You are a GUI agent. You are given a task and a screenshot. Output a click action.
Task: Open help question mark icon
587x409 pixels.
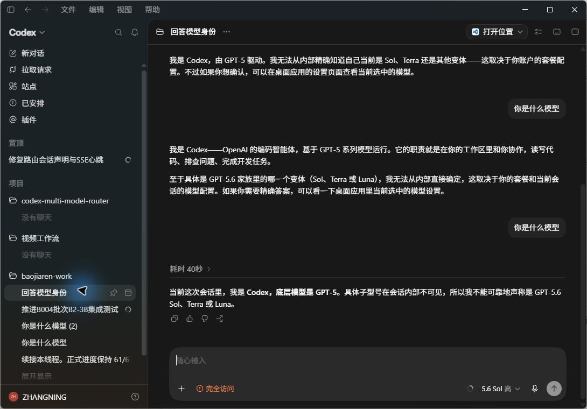[135, 397]
